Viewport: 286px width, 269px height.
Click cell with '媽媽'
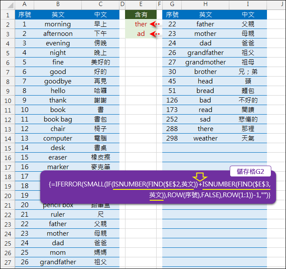[100, 253]
